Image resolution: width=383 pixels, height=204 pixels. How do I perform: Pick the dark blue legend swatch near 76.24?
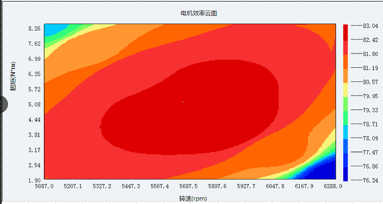[345, 174]
